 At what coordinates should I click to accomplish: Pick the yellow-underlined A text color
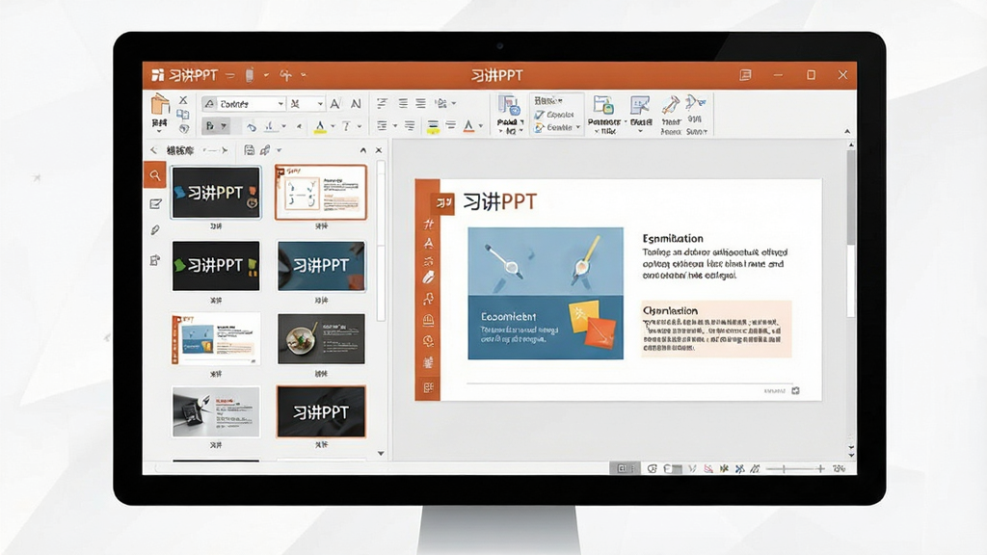tap(320, 127)
